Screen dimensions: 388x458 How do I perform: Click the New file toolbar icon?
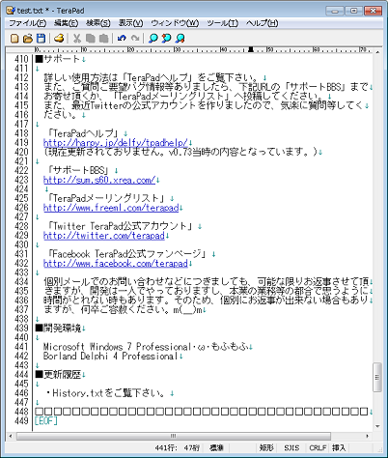tap(14, 39)
